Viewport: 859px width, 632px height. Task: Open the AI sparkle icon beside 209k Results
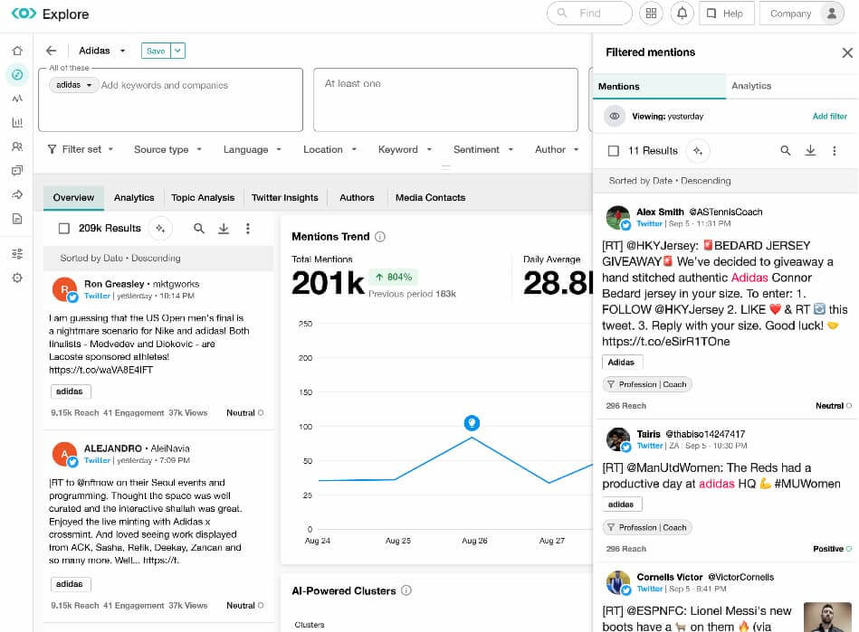160,229
